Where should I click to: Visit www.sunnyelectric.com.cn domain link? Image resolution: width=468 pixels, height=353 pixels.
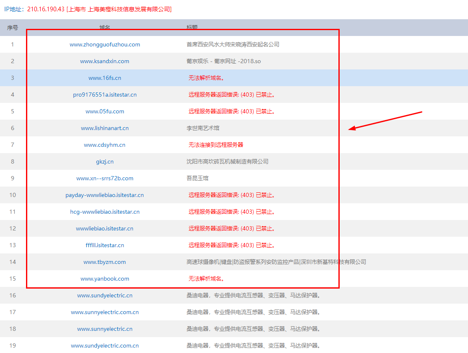click(105, 312)
